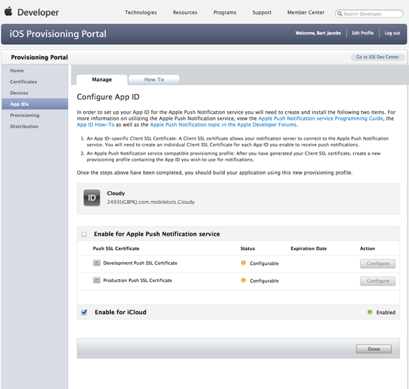Click the Enabled status text for iCloud

coord(386,312)
